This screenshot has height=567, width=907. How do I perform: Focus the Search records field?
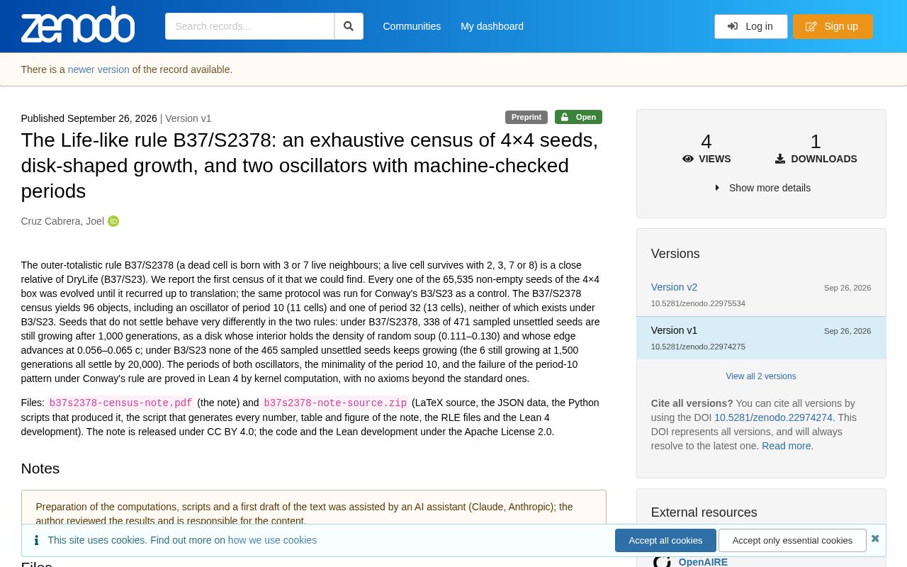pyautogui.click(x=249, y=26)
